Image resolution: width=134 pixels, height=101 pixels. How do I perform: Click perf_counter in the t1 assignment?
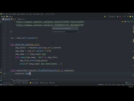(x=28, y=38)
